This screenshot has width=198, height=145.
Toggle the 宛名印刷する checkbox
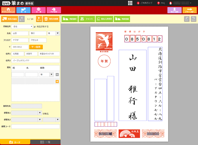pyautogui.click(x=35, y=27)
